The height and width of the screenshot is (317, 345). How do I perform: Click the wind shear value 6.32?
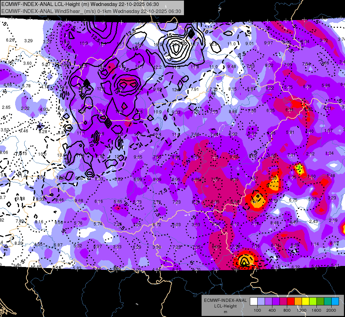296,267
